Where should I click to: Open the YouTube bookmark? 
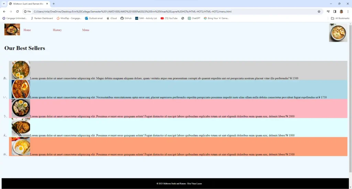coord(169,19)
